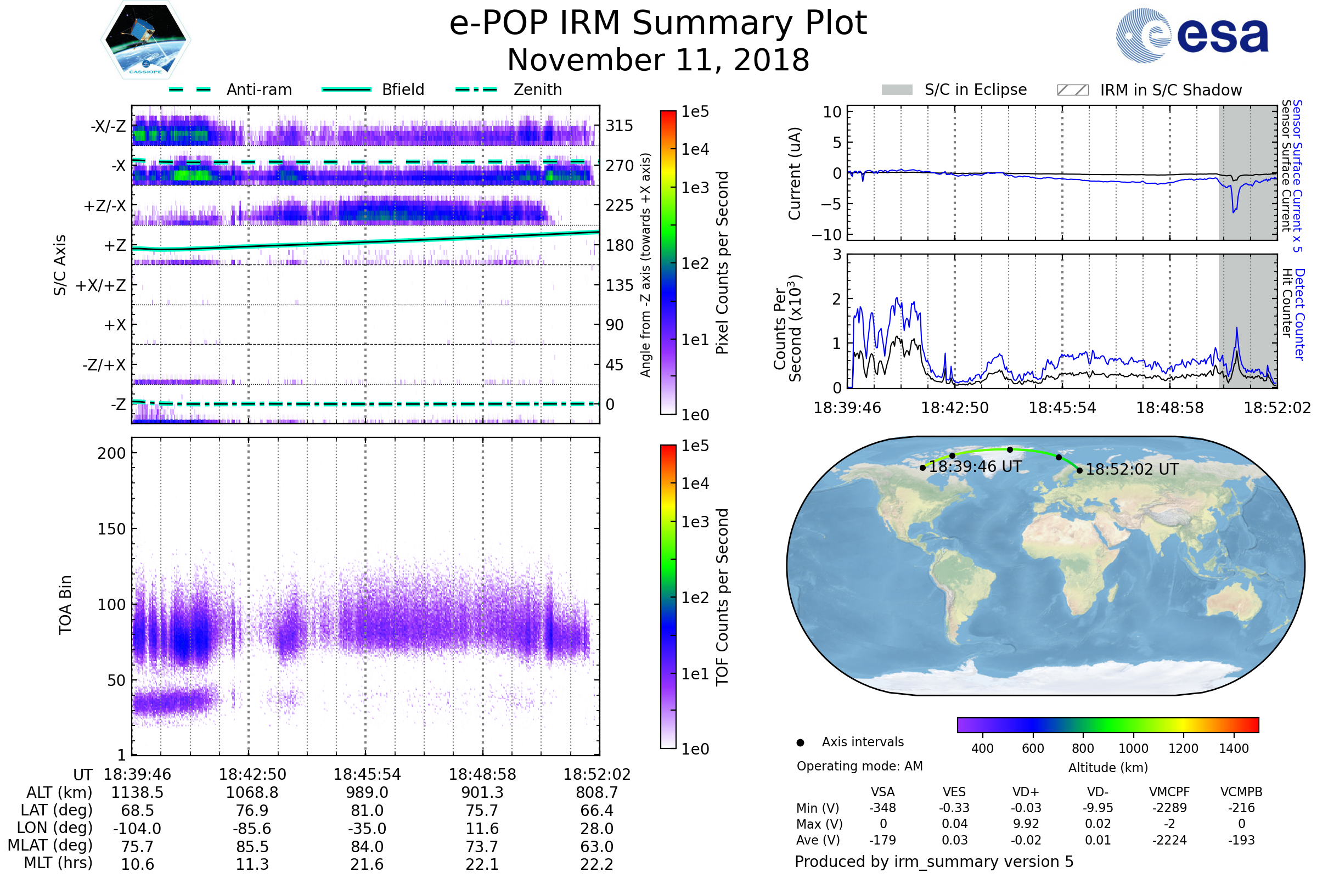The width and height of the screenshot is (1317, 878).
Task: Click the 18:39:46 UT orbit start dot
Action: [923, 468]
